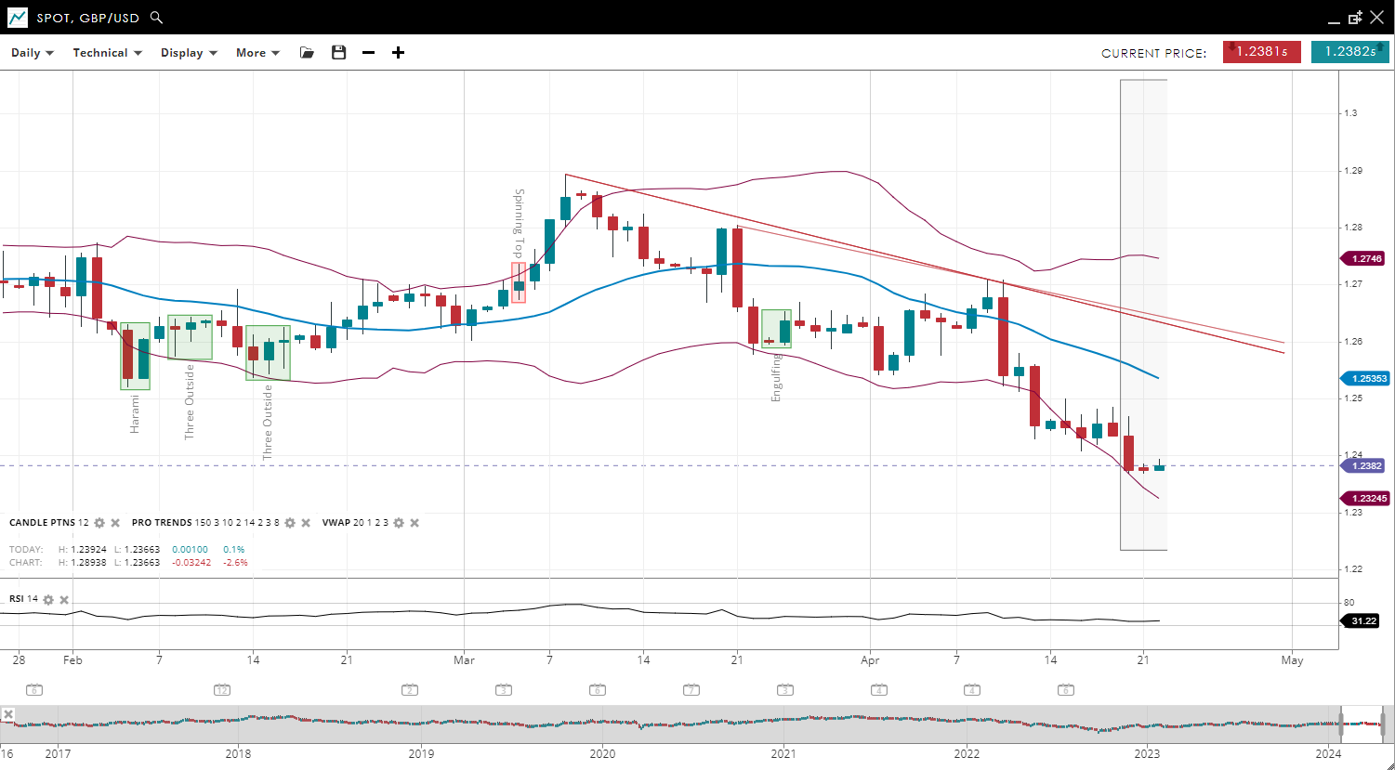Open the load chart folder icon
The image size is (1395, 770).
click(x=307, y=53)
